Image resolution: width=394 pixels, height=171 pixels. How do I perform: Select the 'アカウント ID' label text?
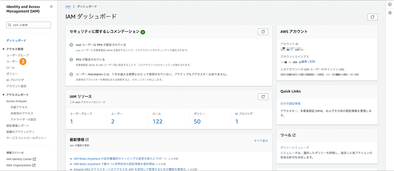click(x=289, y=44)
